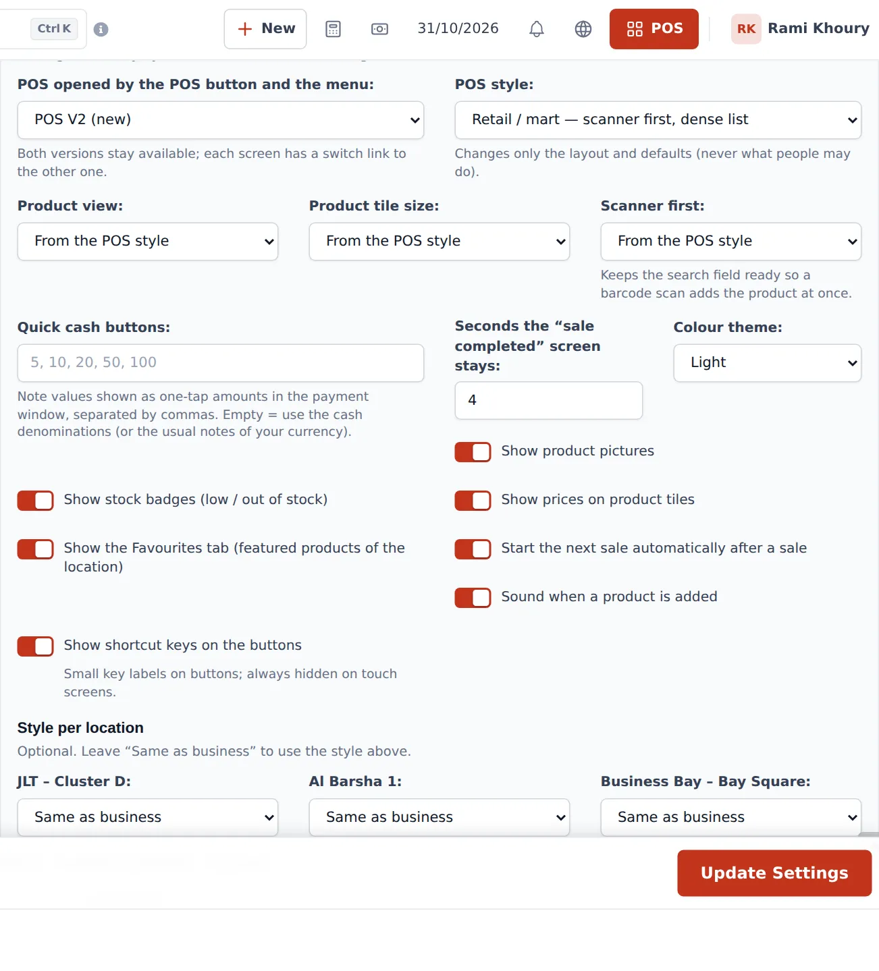
Task: Click the cash register money icon
Action: click(379, 29)
